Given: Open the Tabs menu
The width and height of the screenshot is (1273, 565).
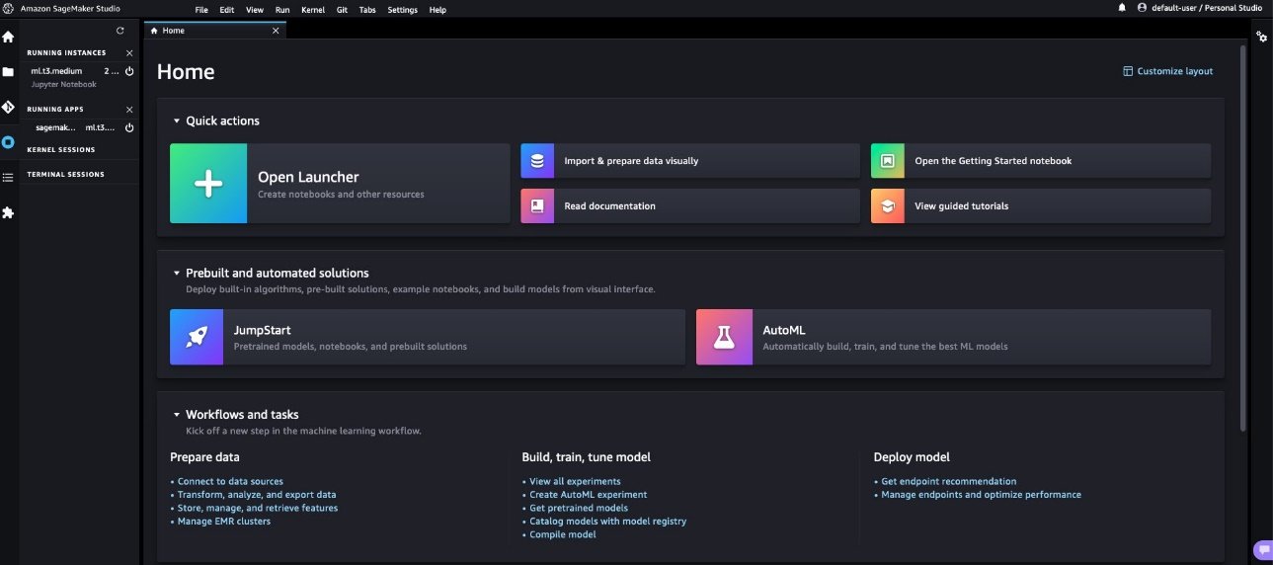Looking at the screenshot, I should (367, 10).
